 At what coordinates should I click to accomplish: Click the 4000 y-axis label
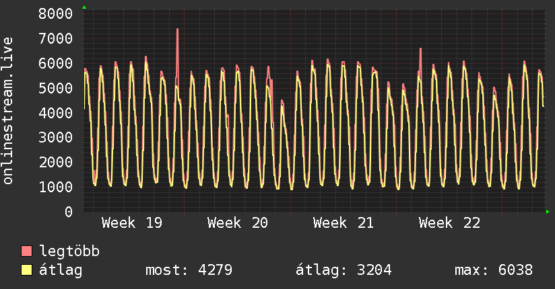(x=56, y=113)
